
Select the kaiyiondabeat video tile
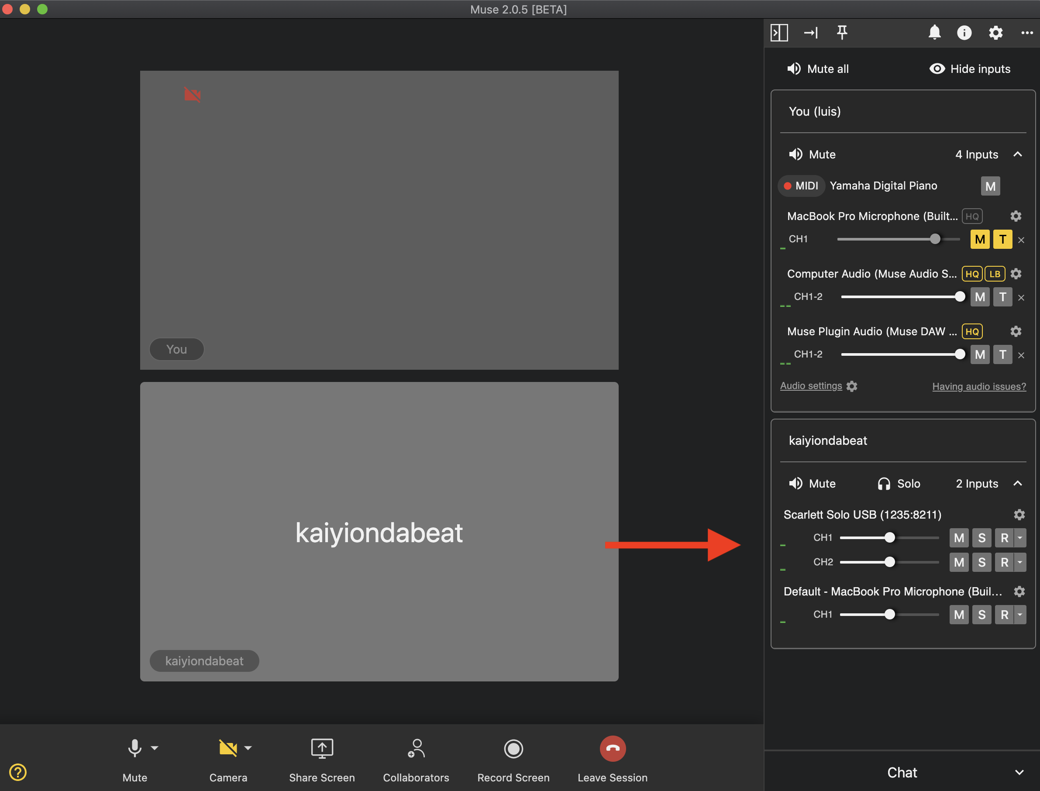pyautogui.click(x=379, y=532)
